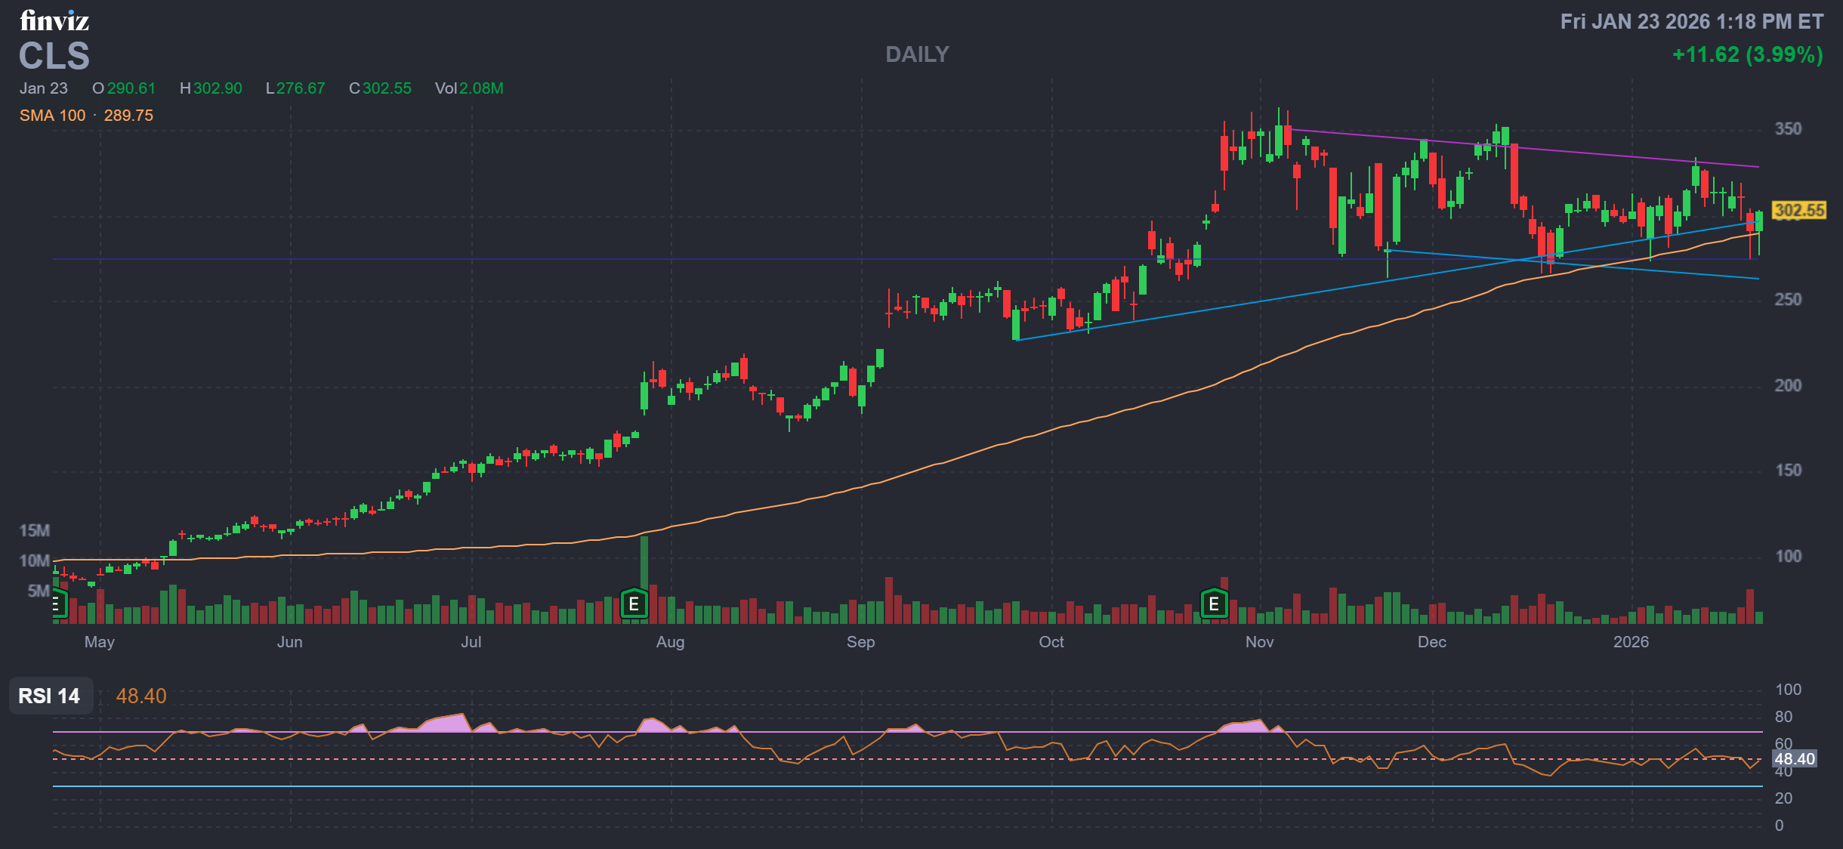The height and width of the screenshot is (849, 1843).
Task: Click the Jan 23 date in OHLC header
Action: (x=44, y=88)
